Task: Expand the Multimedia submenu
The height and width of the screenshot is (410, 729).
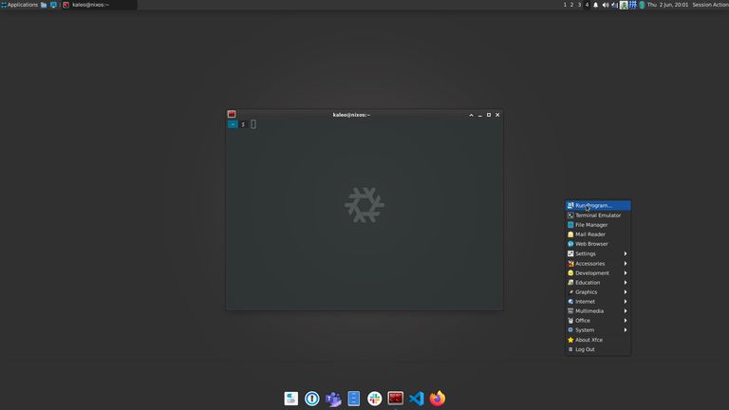Action: coord(598,311)
